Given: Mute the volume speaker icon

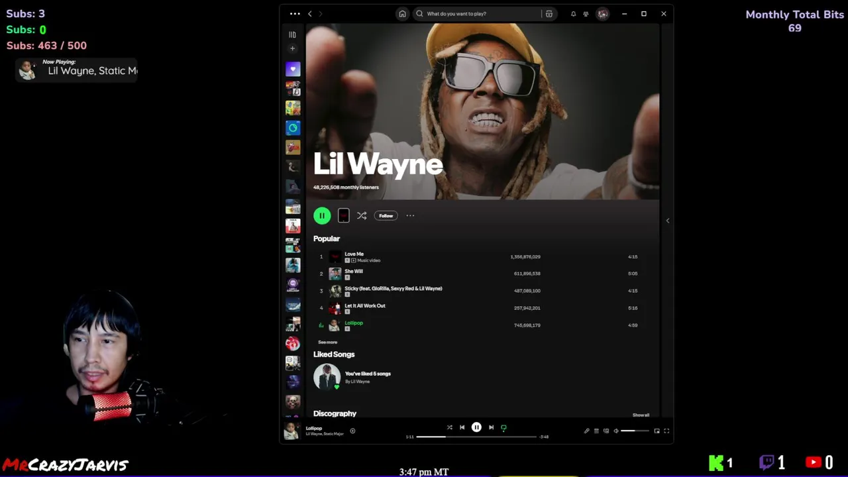Looking at the screenshot, I should pos(616,431).
